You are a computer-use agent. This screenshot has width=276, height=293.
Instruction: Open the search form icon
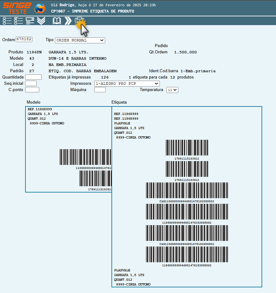coord(30,21)
